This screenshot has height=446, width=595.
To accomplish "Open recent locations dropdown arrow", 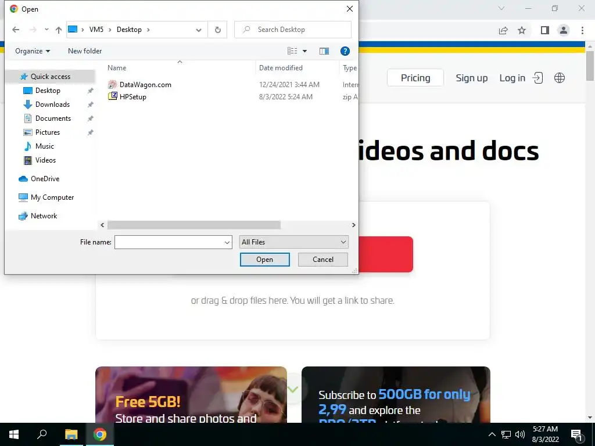I will pos(46,30).
